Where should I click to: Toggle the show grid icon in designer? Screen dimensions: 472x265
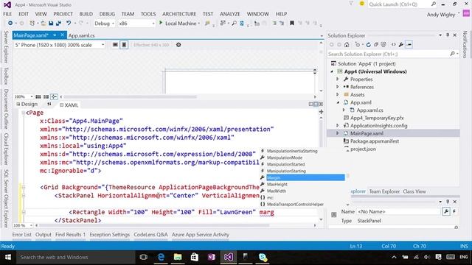[x=38, y=96]
